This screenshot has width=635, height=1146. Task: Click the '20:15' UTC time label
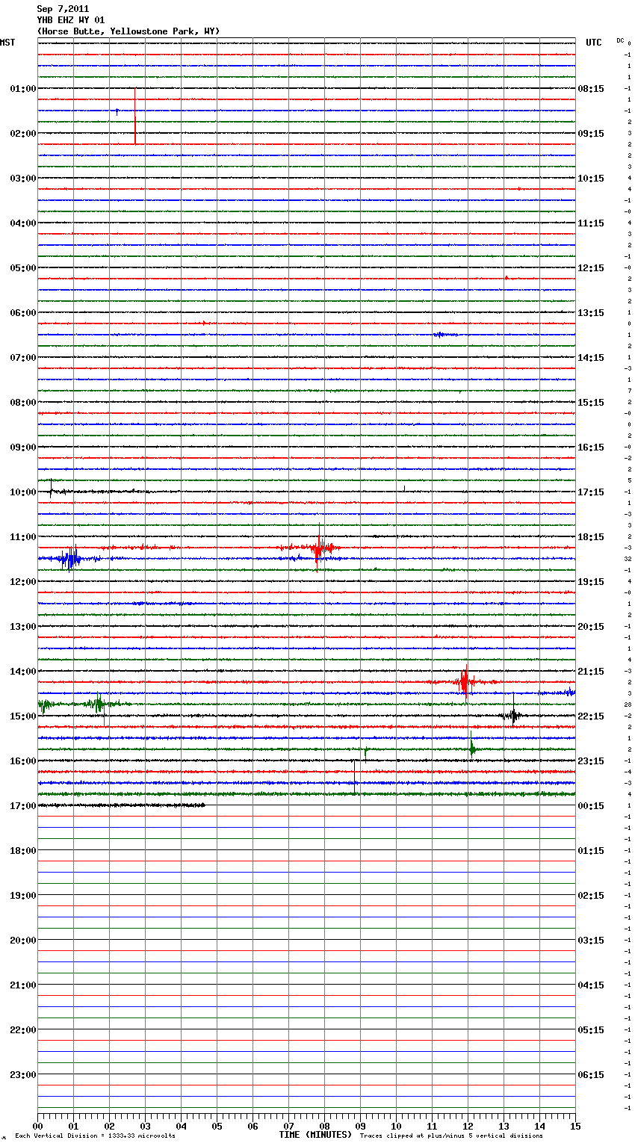(x=591, y=627)
